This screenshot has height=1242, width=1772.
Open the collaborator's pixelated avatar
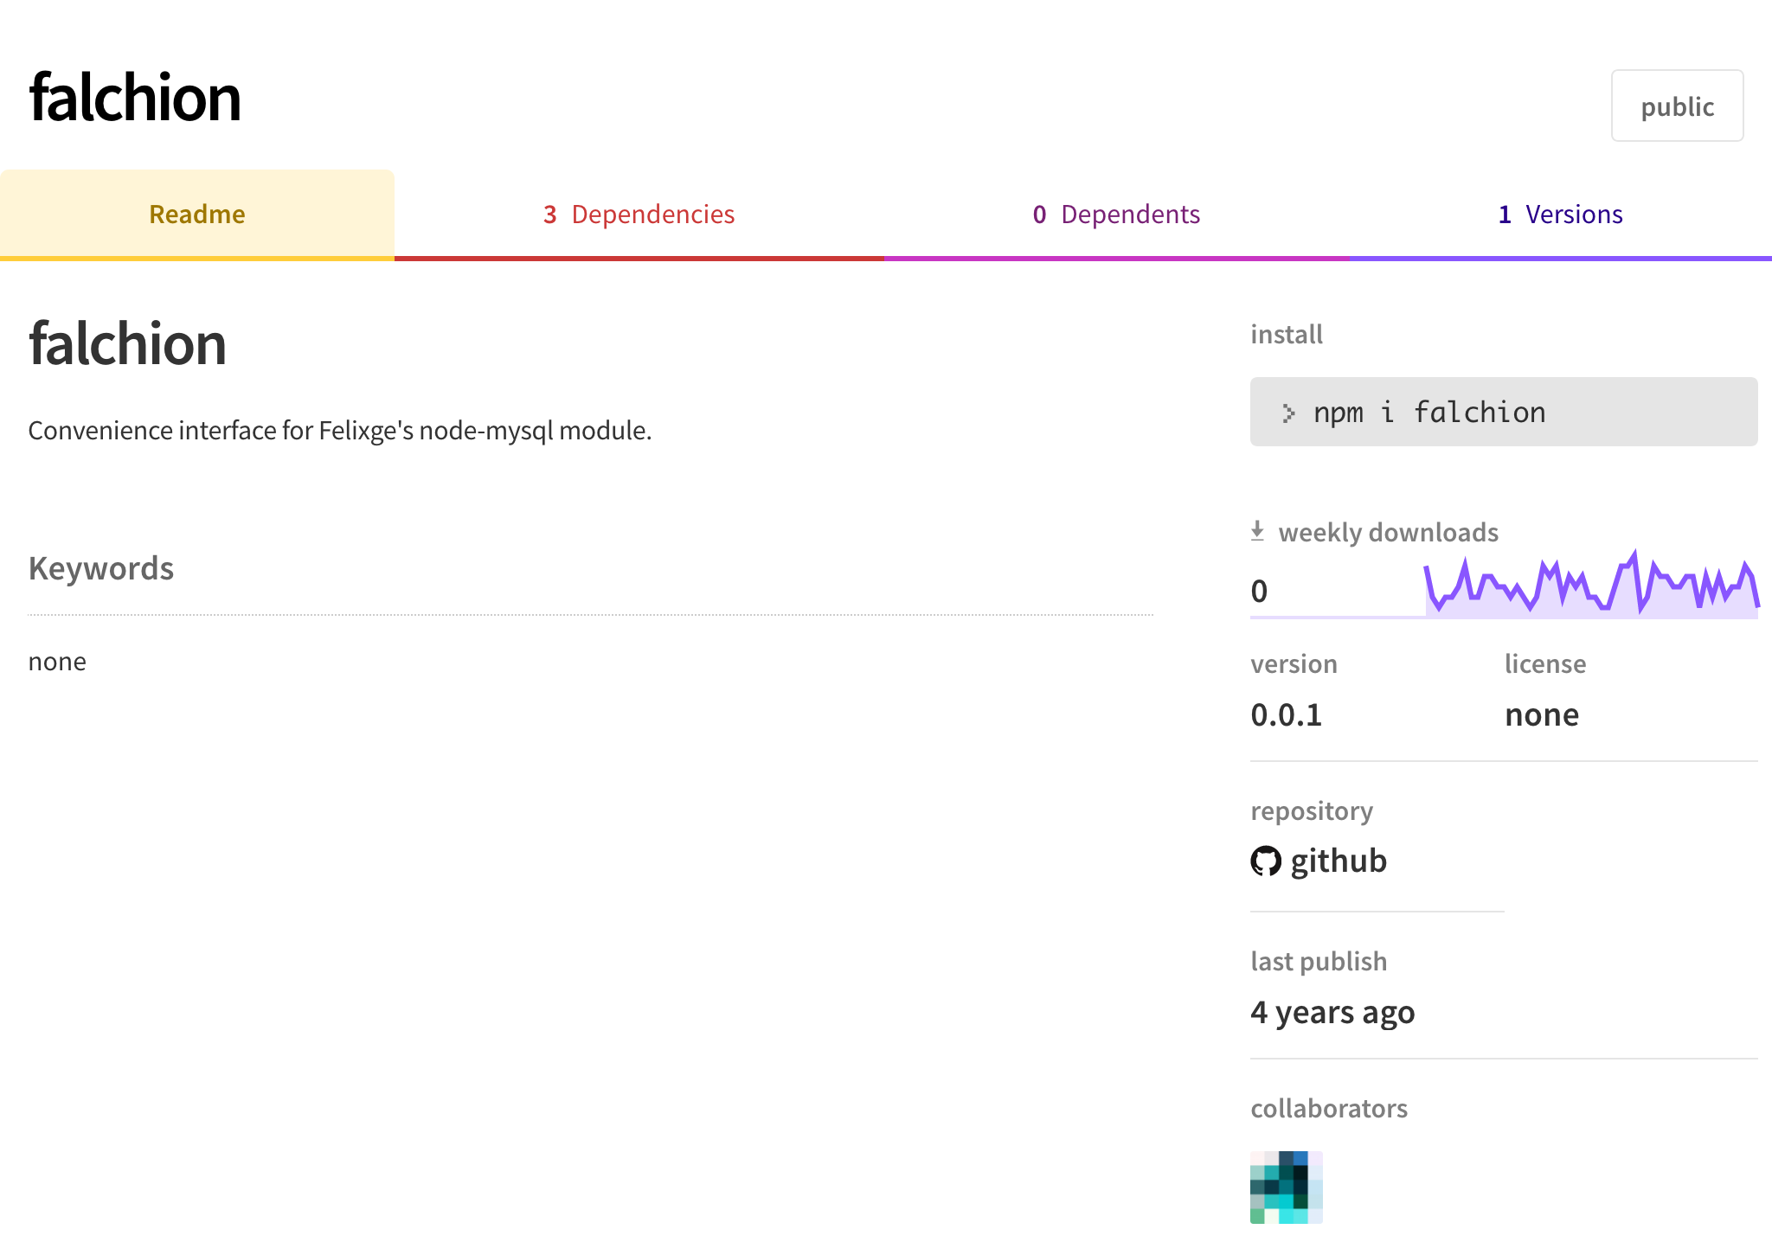pos(1287,1187)
